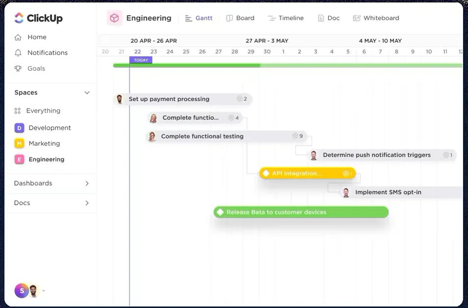Click milestone diamond on API Integration
Screen dimensions: 468x308
click(x=266, y=173)
